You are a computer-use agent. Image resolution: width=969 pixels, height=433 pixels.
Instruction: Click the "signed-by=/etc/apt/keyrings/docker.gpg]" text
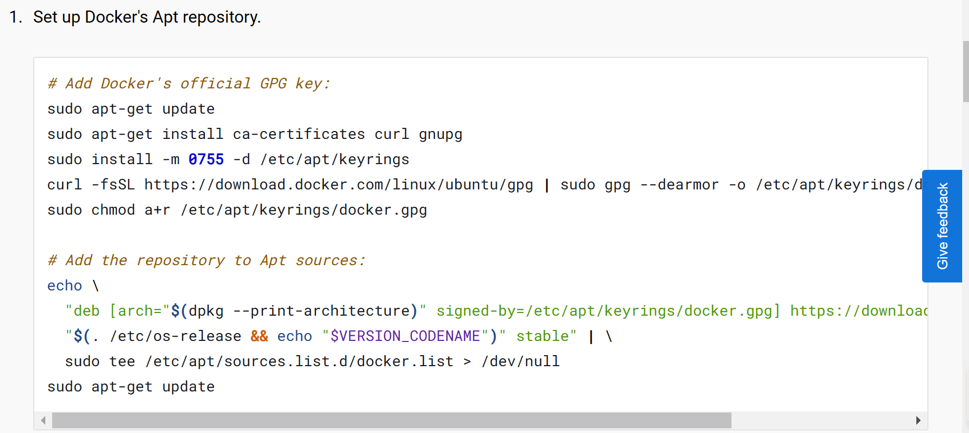[x=608, y=311]
